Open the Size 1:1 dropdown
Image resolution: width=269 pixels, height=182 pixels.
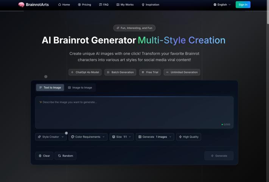tap(121, 137)
